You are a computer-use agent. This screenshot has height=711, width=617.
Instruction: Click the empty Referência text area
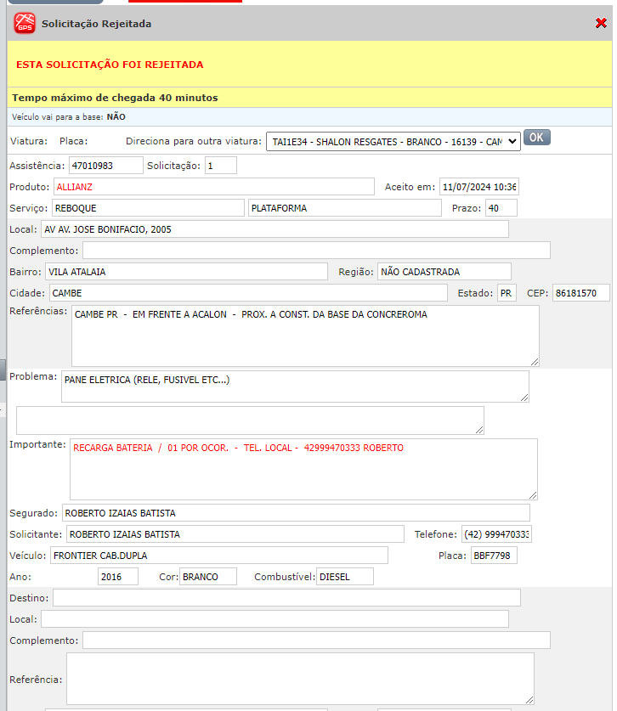point(300,679)
